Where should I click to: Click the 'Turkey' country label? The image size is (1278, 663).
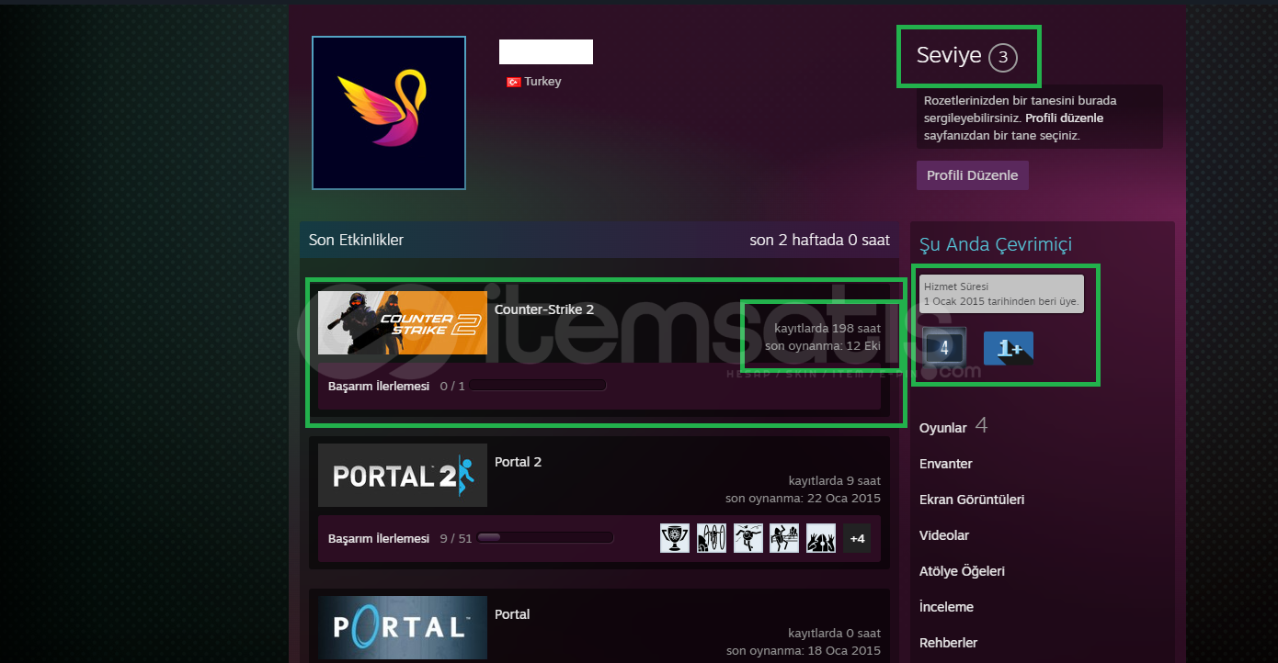coord(542,82)
